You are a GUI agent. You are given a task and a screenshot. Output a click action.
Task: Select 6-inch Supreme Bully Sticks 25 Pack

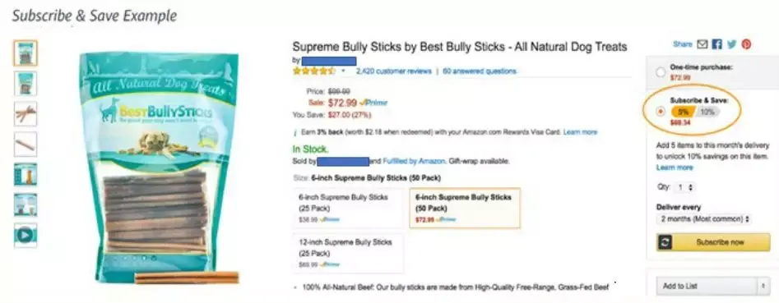[348, 208]
